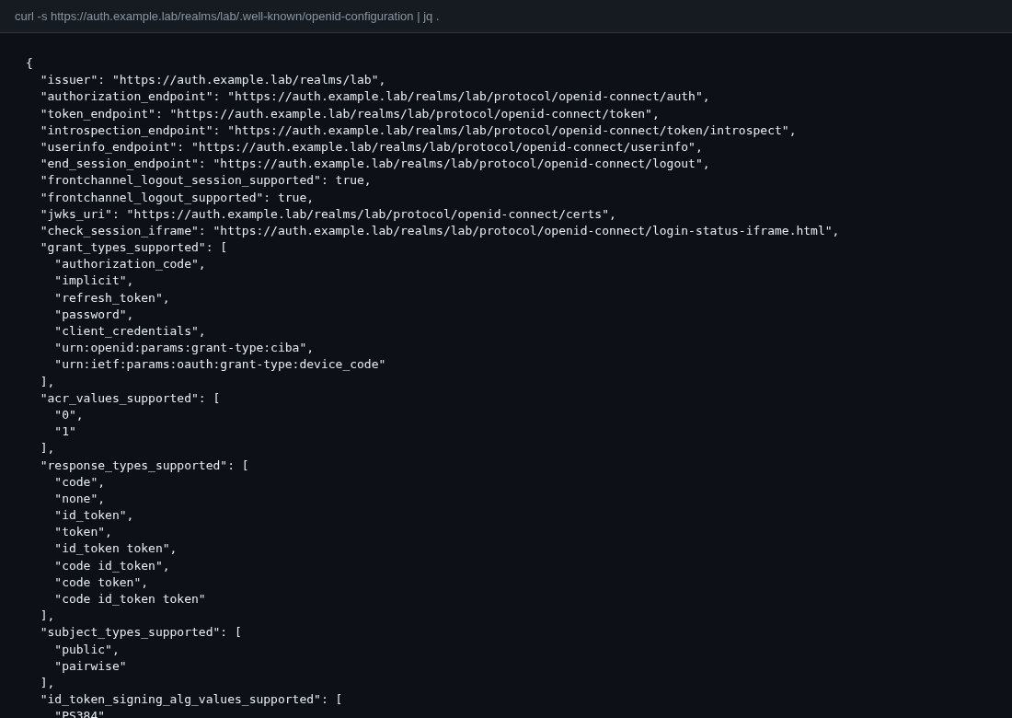Viewport: 1012px width, 718px height.
Task: Select the "id_token token" response type
Action: [112, 549]
